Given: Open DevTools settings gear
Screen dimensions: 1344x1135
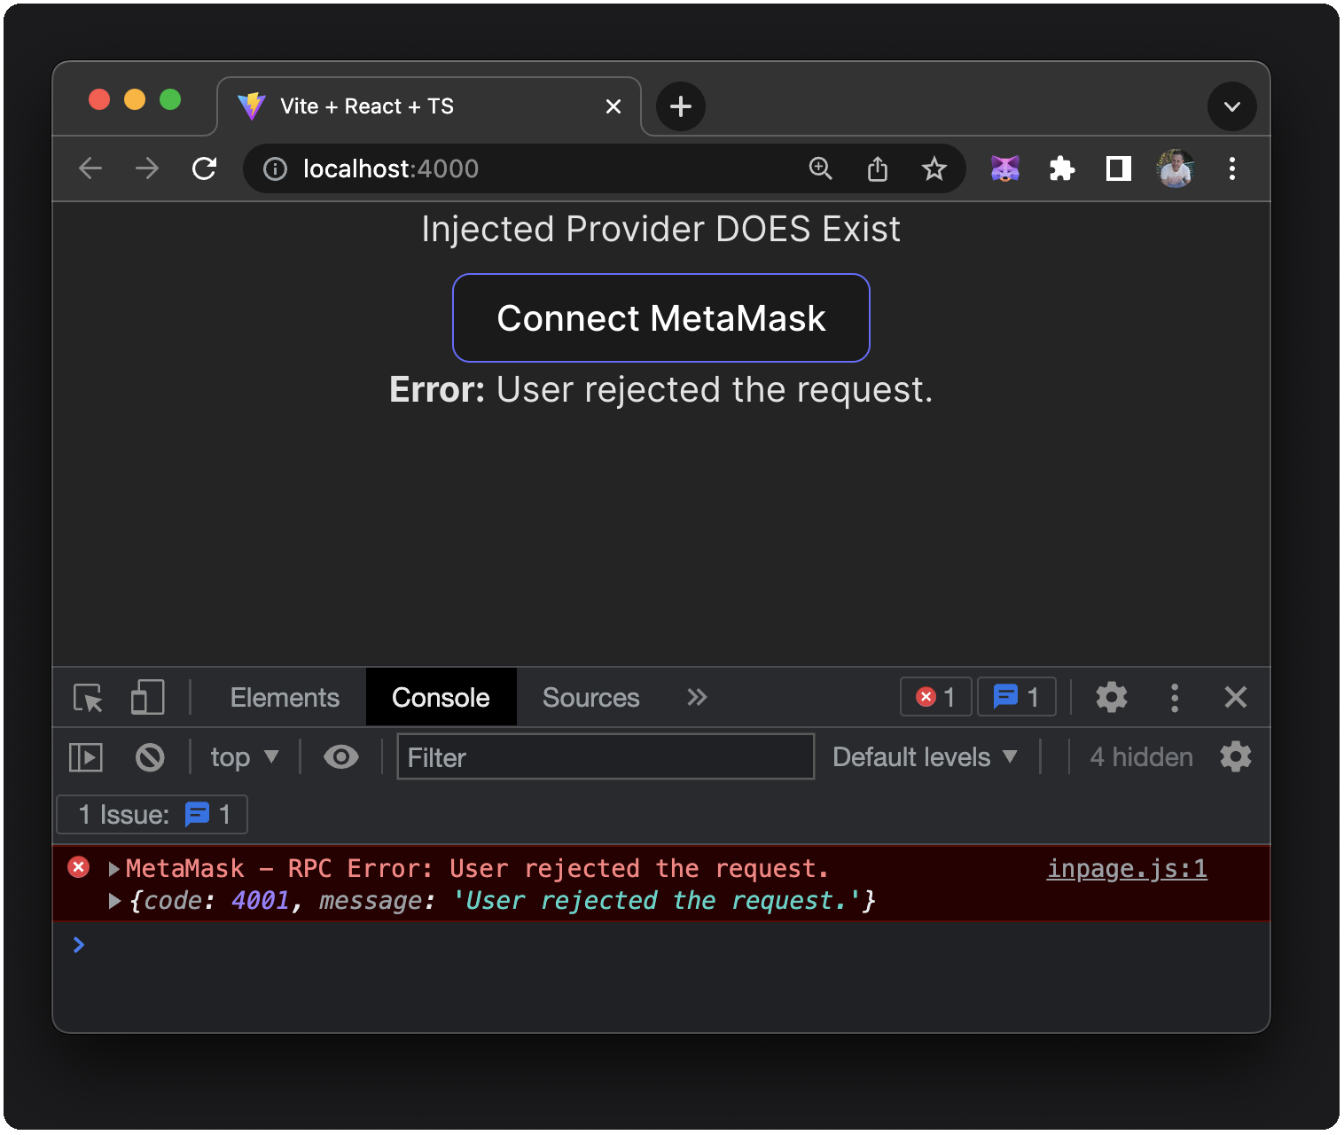Looking at the screenshot, I should point(1112,698).
